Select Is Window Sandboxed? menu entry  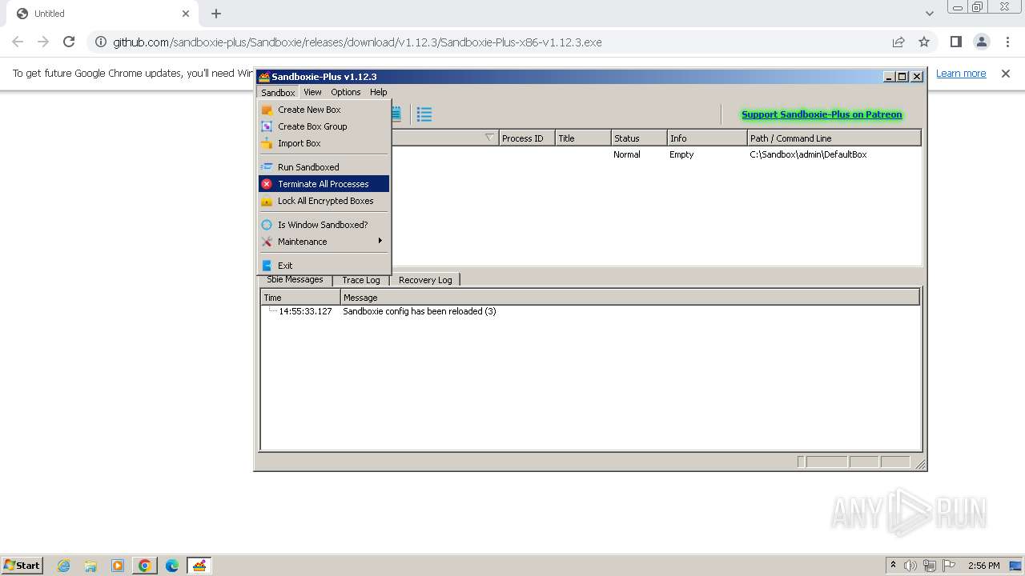pos(324,225)
